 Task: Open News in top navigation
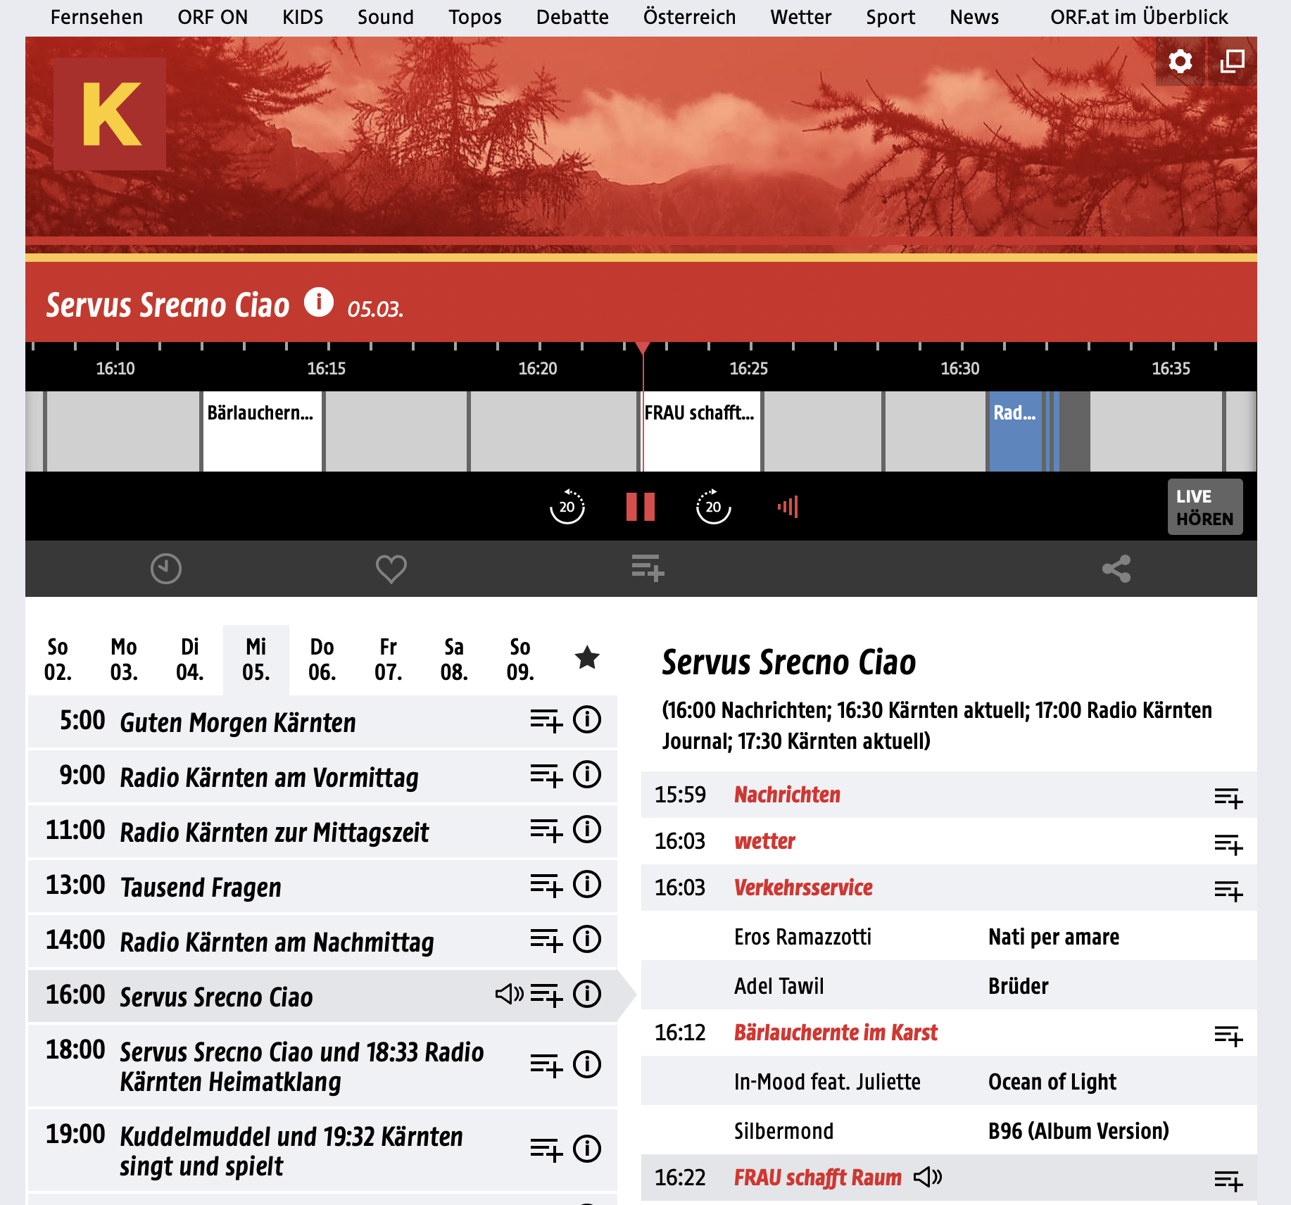974,17
